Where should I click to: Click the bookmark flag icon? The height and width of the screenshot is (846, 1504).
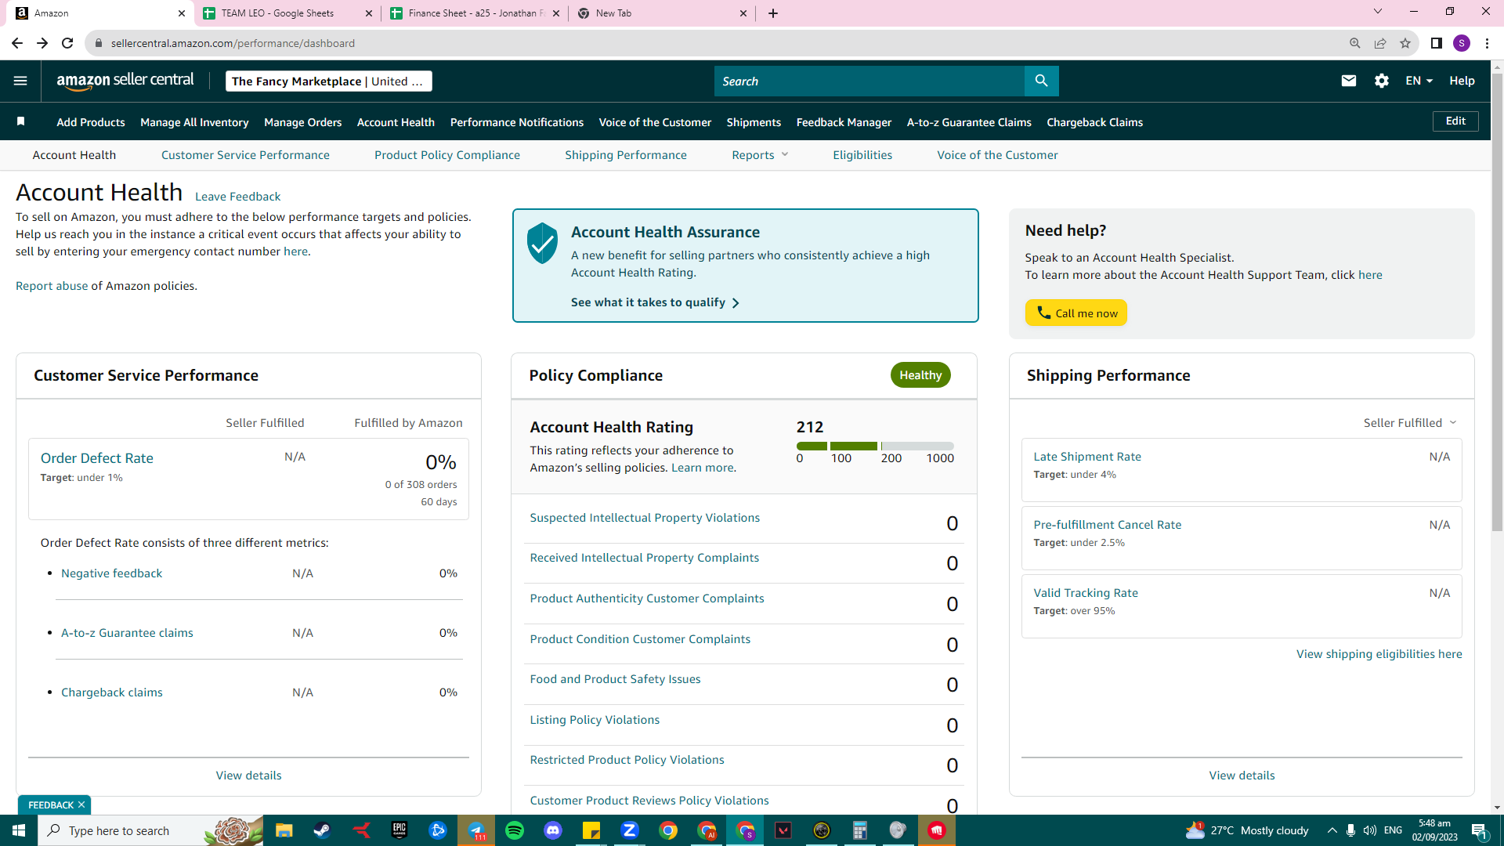point(21,121)
